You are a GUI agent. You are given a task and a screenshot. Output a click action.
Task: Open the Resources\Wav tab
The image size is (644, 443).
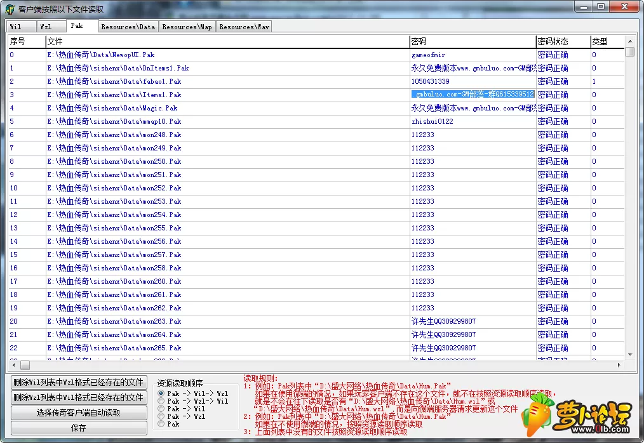244,27
